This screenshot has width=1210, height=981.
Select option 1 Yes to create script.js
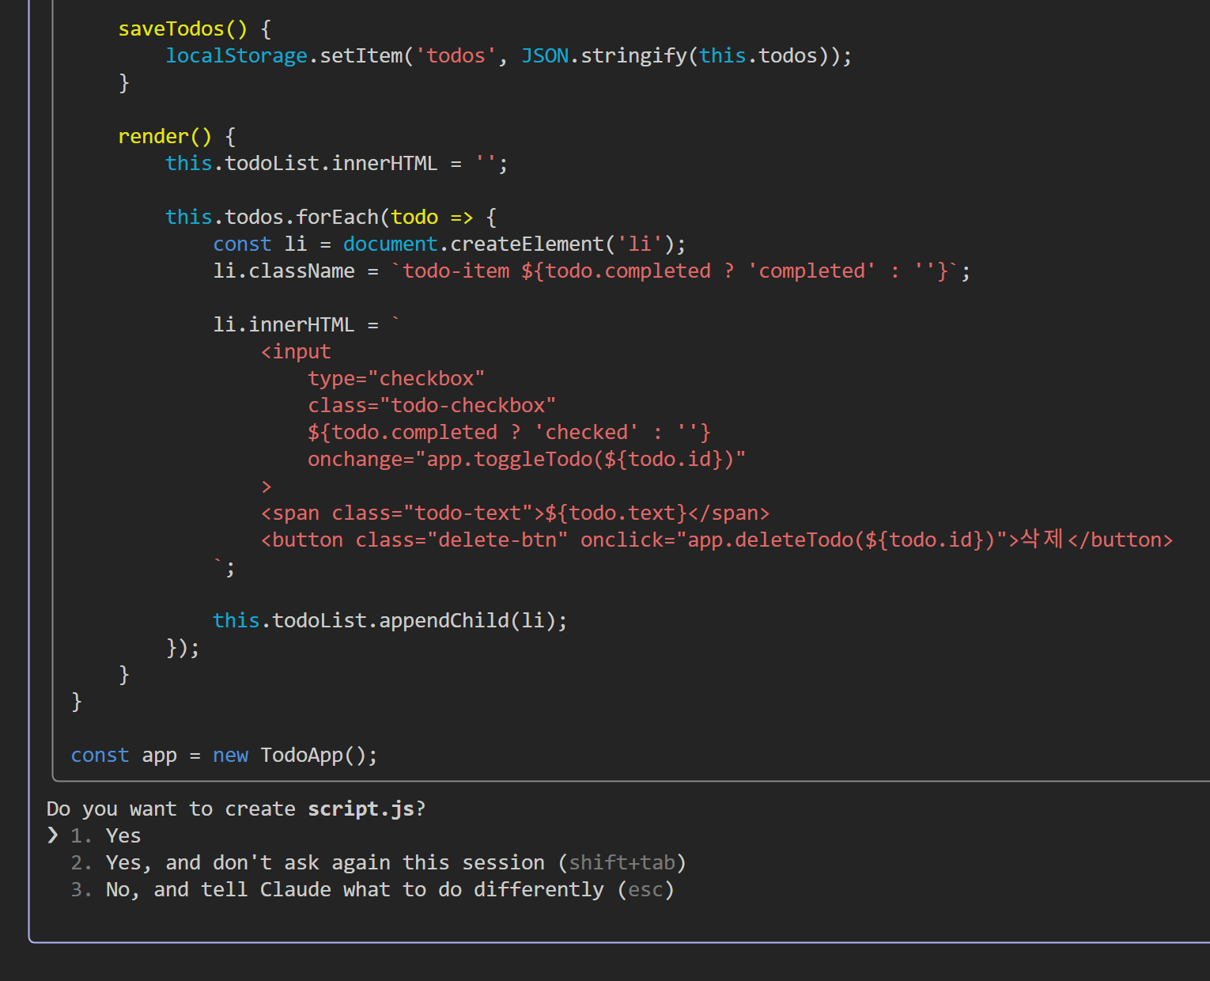coord(123,835)
